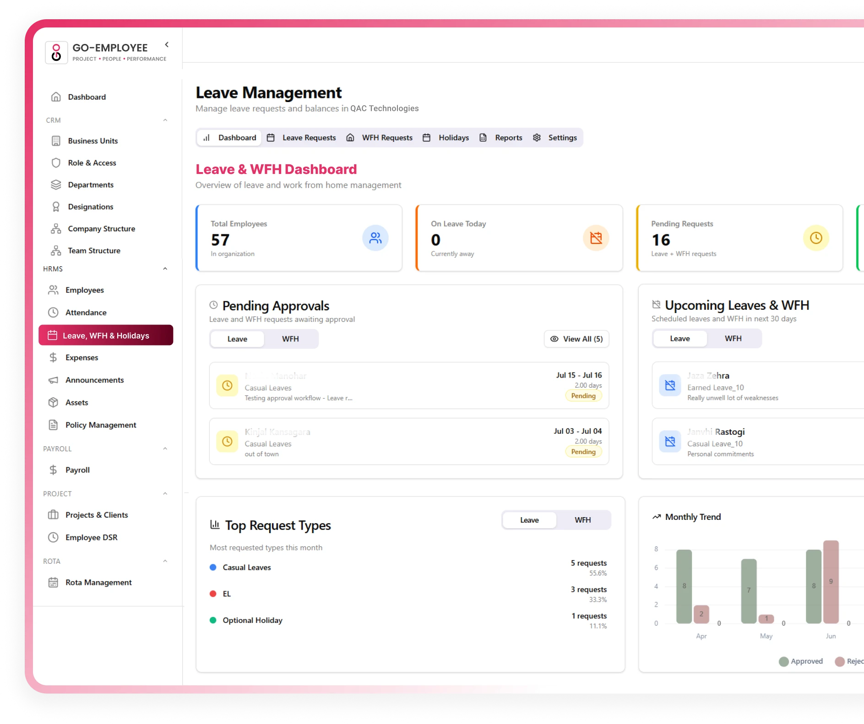The height and width of the screenshot is (724, 864).
Task: Click Total Employees people icon
Action: click(375, 238)
